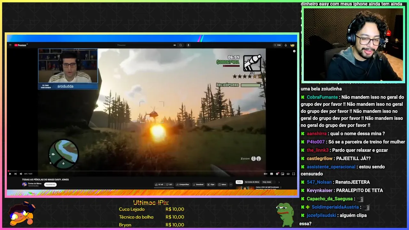Click the emote in Capacho_da_Saegusa message
Viewport: 409px width, 230px height.
(x=360, y=199)
